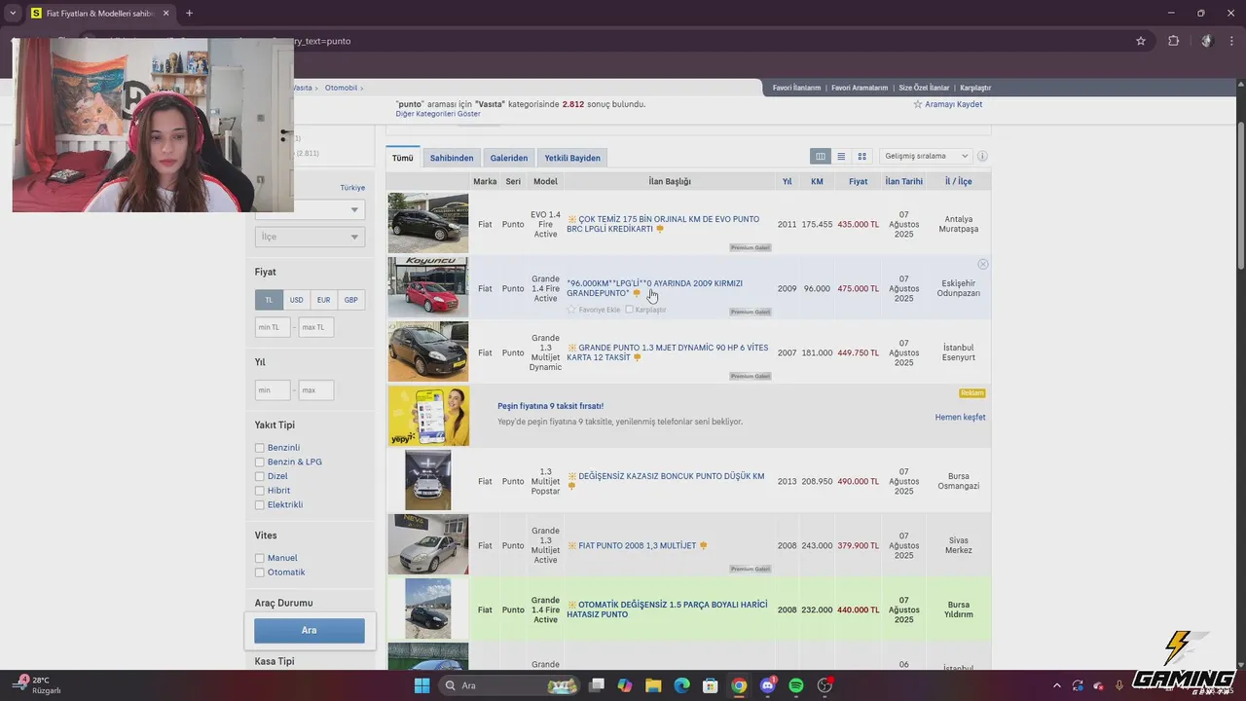Click the Yıl min year field

[273, 390]
